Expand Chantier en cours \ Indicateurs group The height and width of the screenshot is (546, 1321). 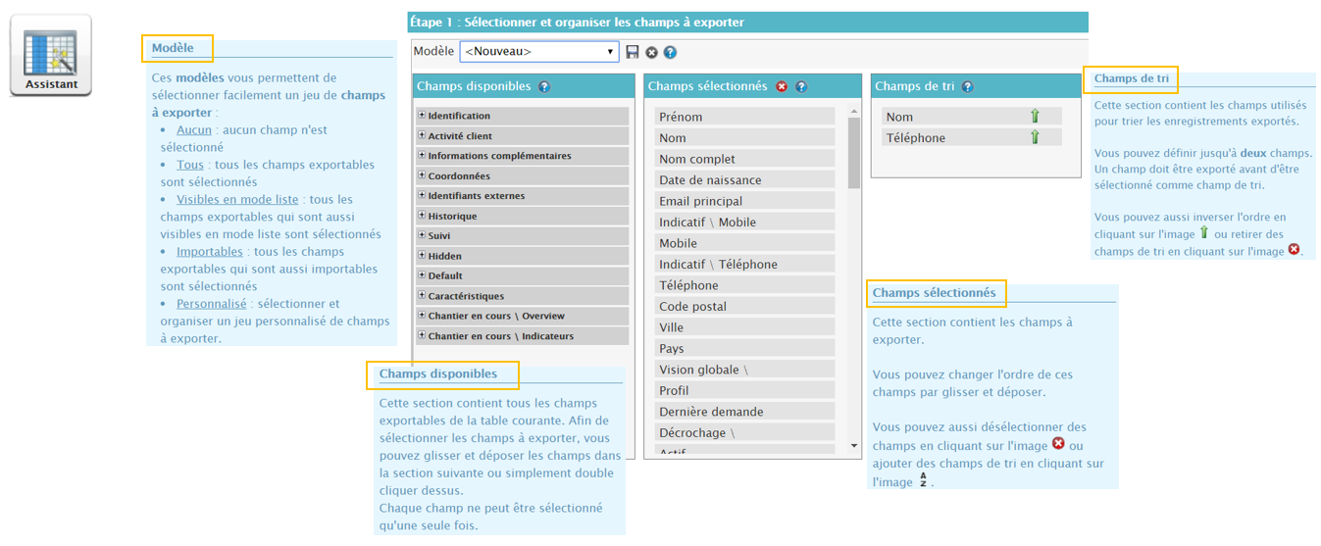click(422, 335)
